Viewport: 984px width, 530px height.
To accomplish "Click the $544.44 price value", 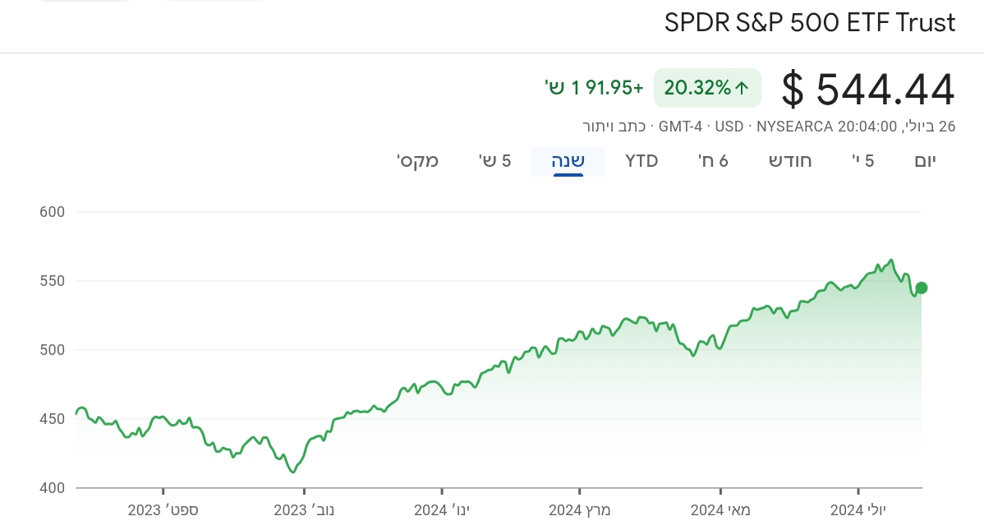I will pos(868,89).
